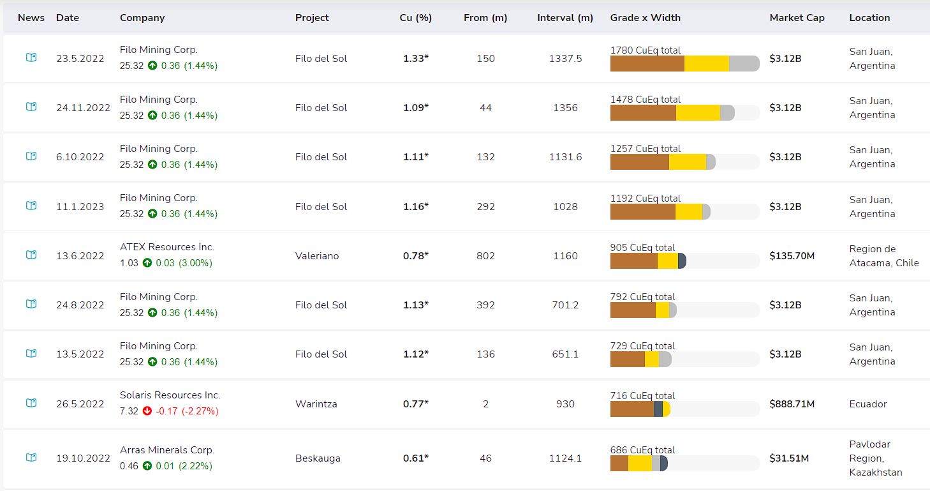Open news icon for ATEX Resources row
Viewport: 930px width, 491px height.
[x=31, y=255]
